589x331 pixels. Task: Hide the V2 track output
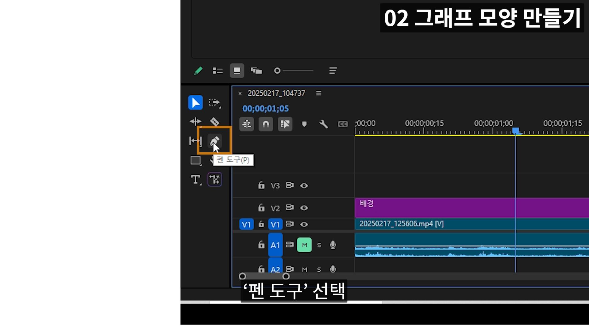coord(304,208)
